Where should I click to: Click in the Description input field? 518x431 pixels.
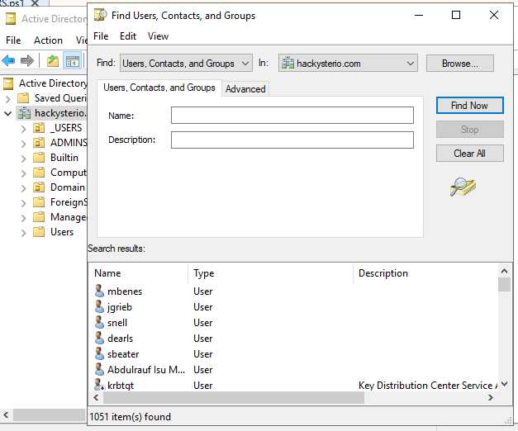[x=292, y=140]
